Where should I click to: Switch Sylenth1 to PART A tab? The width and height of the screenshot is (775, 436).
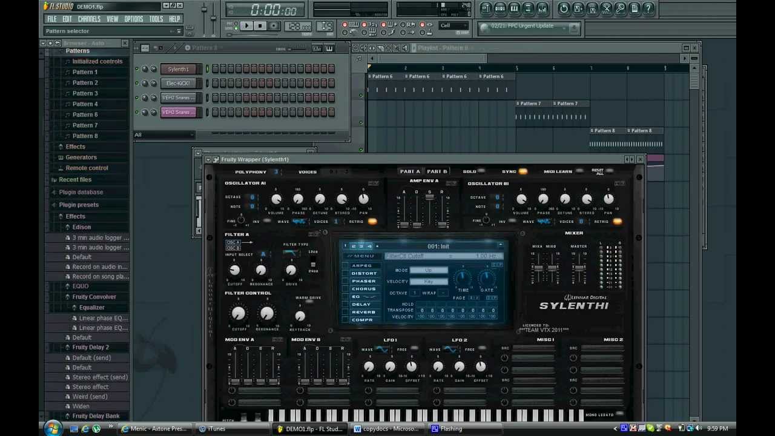click(x=410, y=171)
